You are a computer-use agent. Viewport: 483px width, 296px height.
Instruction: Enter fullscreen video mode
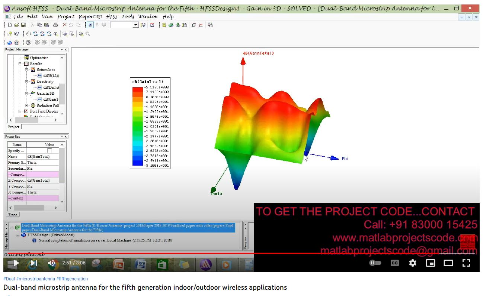point(466,263)
